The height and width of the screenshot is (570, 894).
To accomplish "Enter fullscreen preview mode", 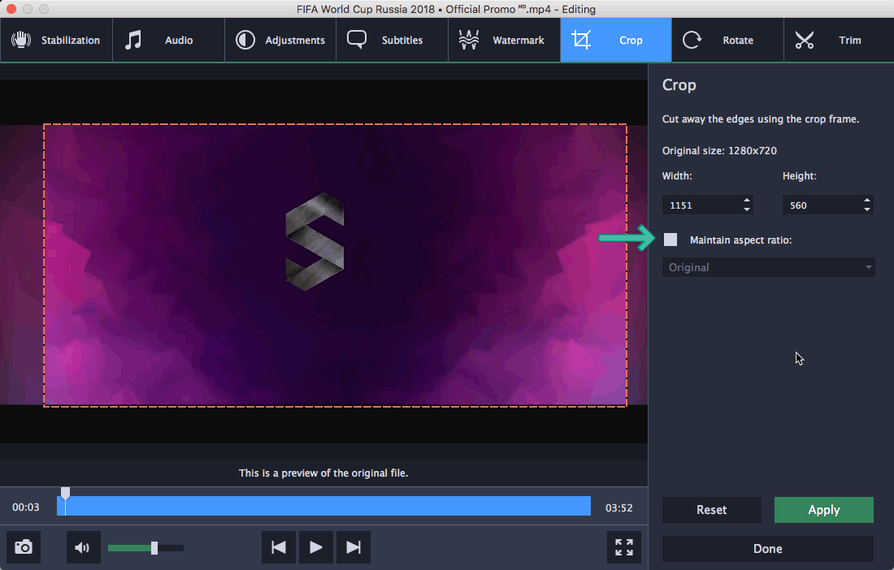I will 624,547.
